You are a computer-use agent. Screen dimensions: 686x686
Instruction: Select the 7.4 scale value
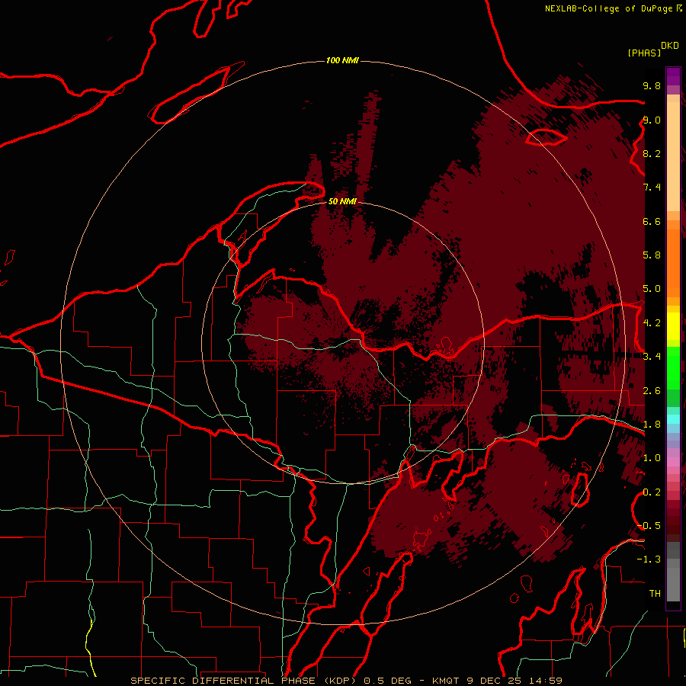(652, 188)
